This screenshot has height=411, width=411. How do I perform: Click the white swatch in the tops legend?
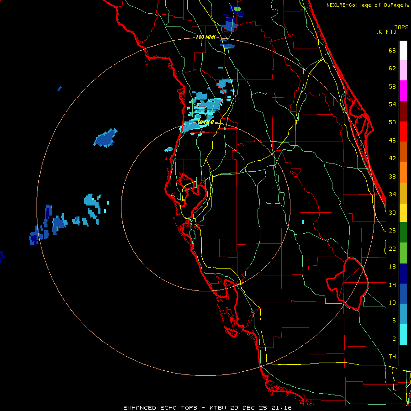[403, 50]
